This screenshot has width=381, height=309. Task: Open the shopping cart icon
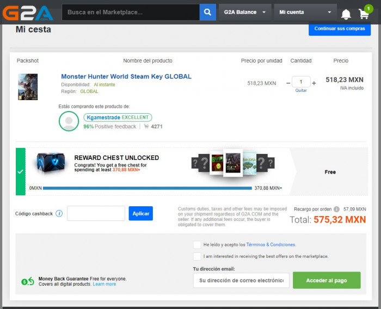pos(364,14)
